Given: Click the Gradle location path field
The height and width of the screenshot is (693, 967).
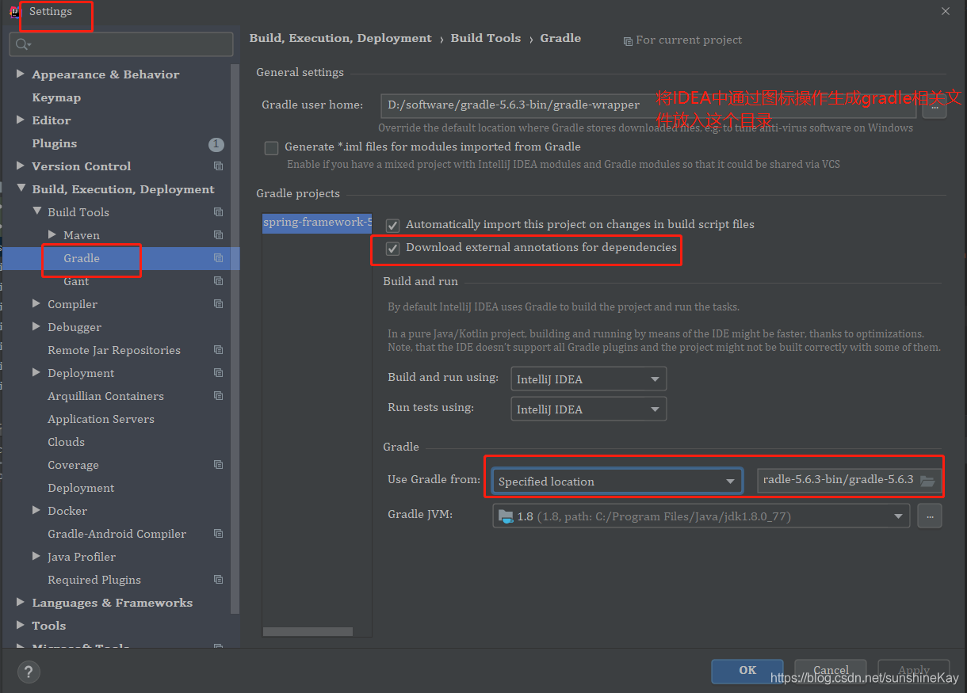Looking at the screenshot, I should pos(850,480).
